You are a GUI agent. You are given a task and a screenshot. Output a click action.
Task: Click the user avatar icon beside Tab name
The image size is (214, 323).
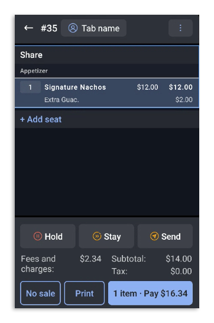pos(73,28)
